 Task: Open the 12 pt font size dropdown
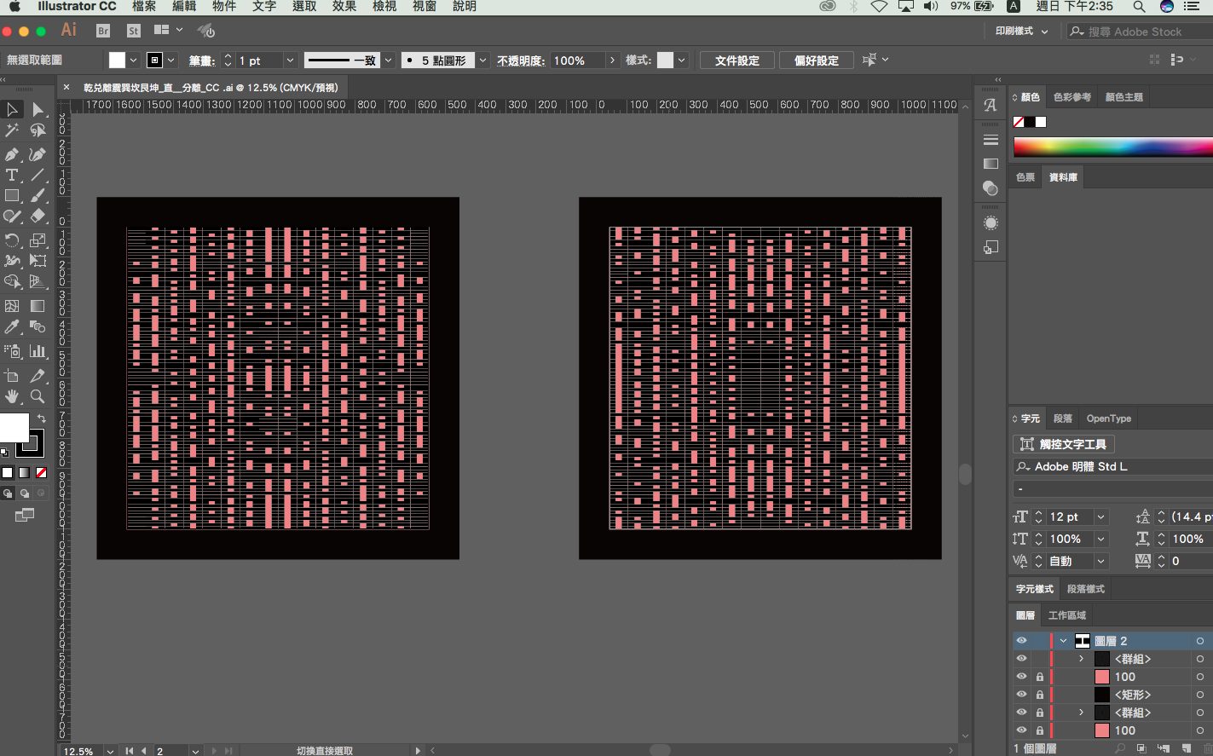(1100, 517)
